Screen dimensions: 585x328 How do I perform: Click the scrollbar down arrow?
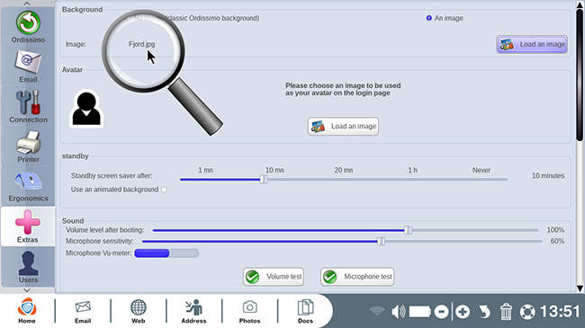580,288
